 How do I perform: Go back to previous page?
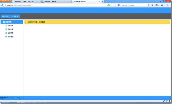[2, 5]
